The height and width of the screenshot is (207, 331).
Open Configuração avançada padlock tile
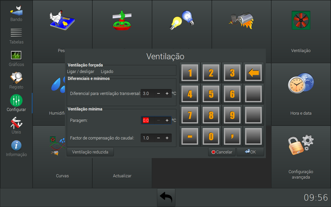click(301, 157)
